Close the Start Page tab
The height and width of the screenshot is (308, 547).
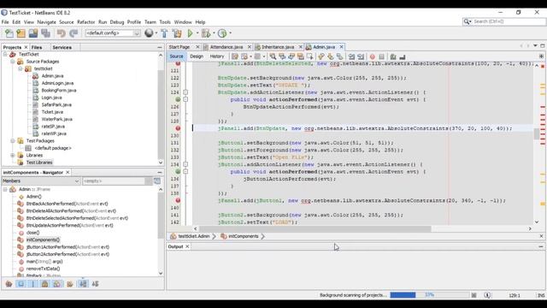point(197,47)
